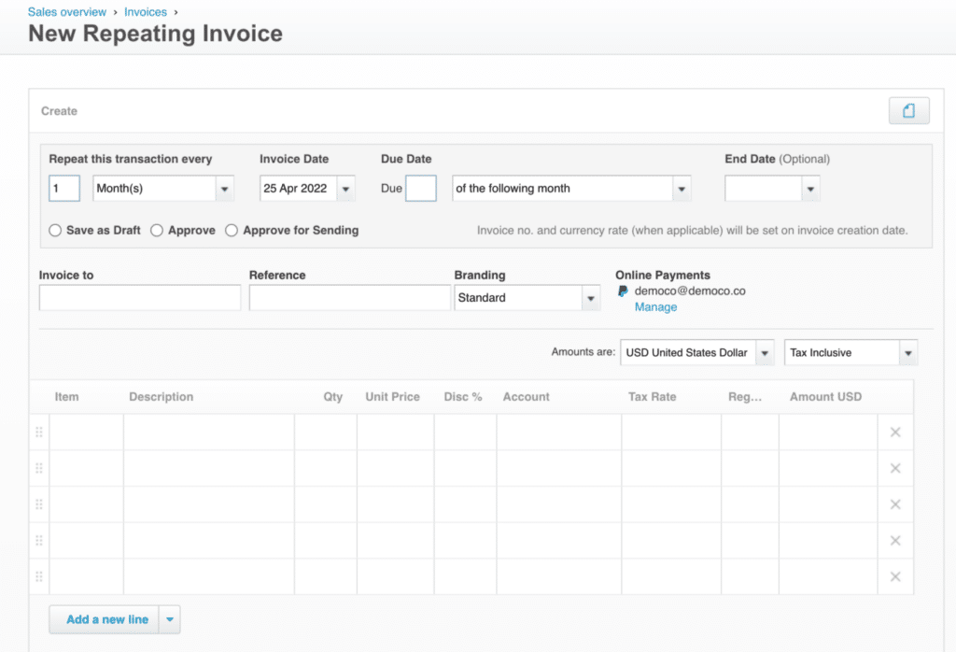Choose Approve for Sending option
Viewport: 956px width, 652px height.
pyautogui.click(x=232, y=230)
